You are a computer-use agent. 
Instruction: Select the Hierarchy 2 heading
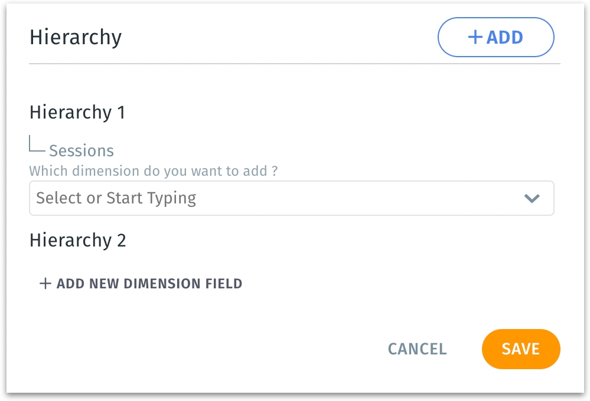77,240
